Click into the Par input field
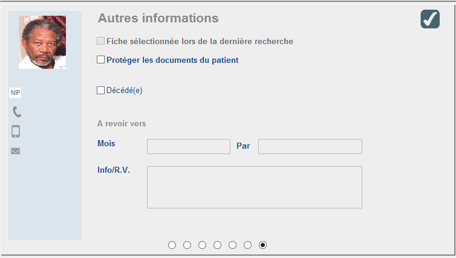Image resolution: width=456 pixels, height=258 pixels. (310, 147)
